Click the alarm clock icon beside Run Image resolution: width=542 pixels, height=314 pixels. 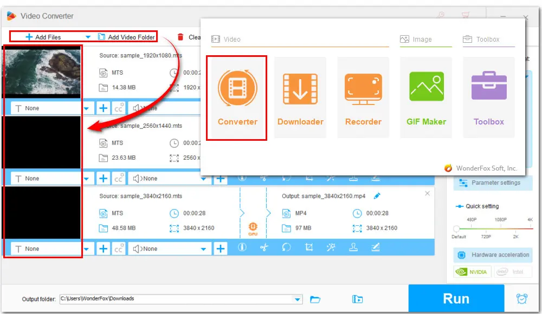(522, 298)
